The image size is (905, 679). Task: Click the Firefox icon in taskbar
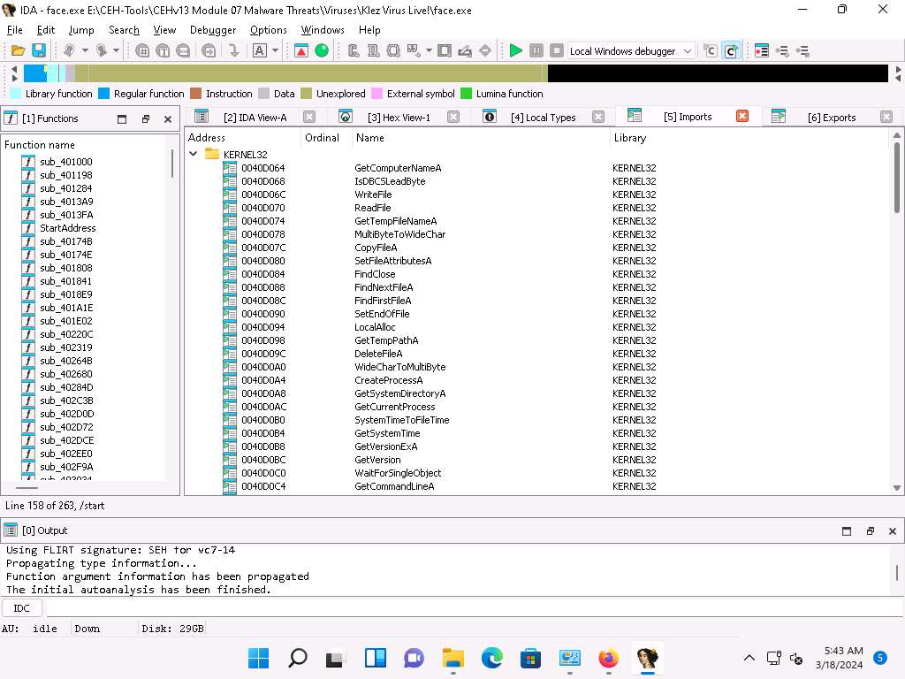coord(608,658)
